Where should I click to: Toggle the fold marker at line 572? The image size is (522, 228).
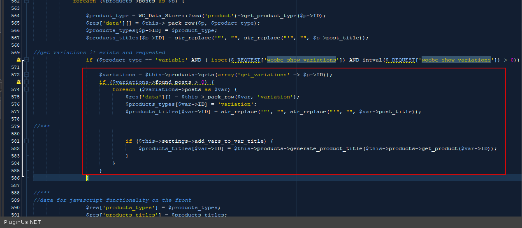click(x=27, y=75)
